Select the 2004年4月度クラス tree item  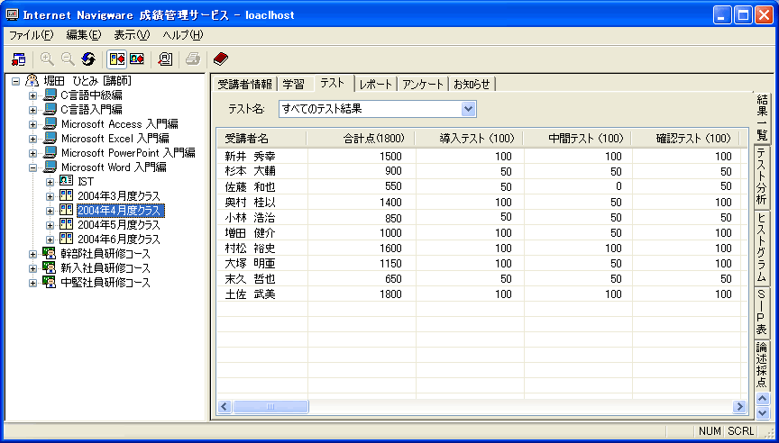[120, 211]
